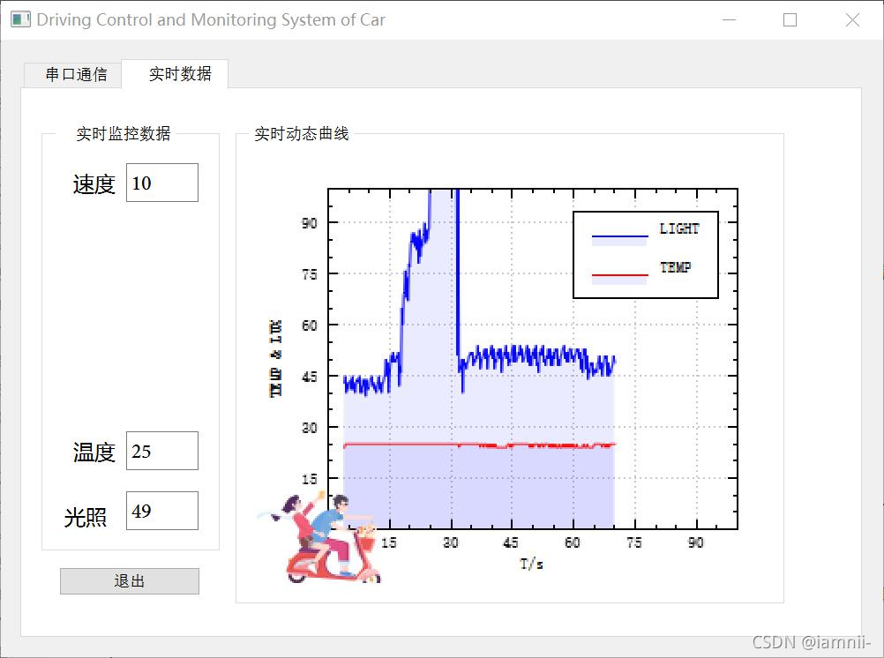The height and width of the screenshot is (658, 884).
Task: Click the application icon in the title bar
Action: [19, 19]
